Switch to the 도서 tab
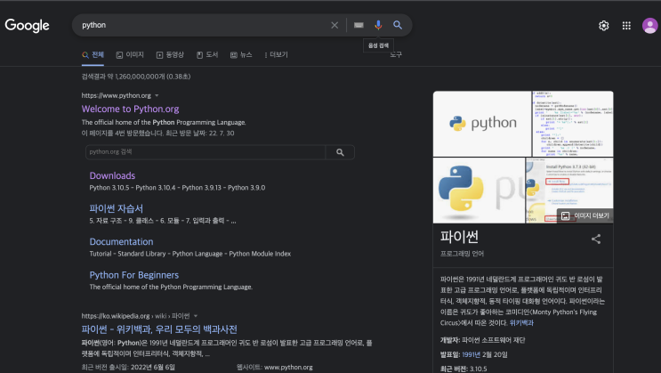 pos(207,55)
